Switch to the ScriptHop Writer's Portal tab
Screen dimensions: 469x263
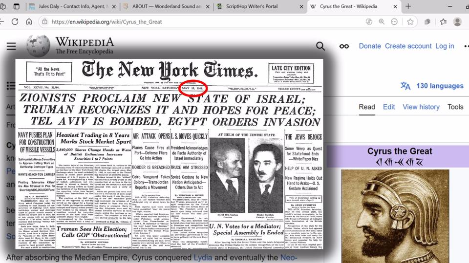(260, 6)
